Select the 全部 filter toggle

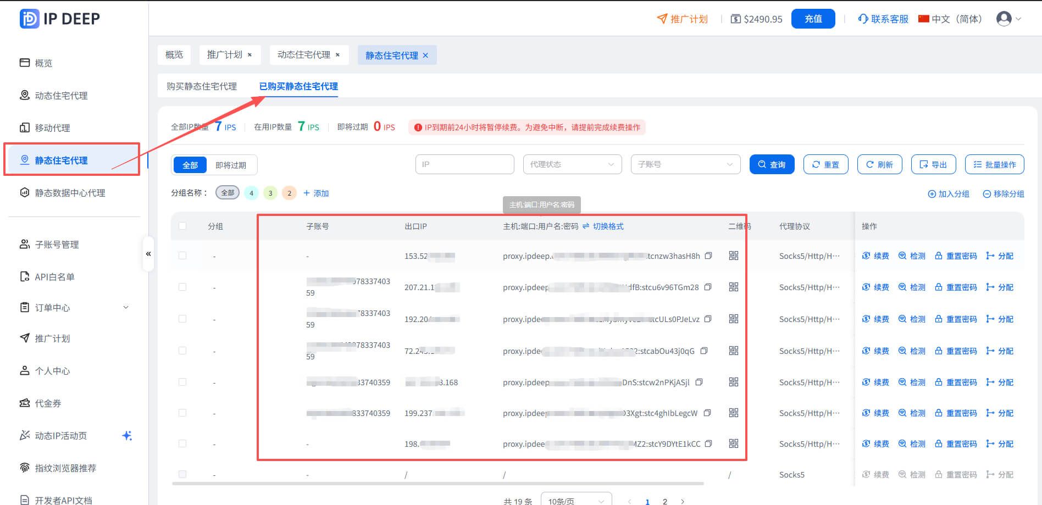pyautogui.click(x=190, y=165)
